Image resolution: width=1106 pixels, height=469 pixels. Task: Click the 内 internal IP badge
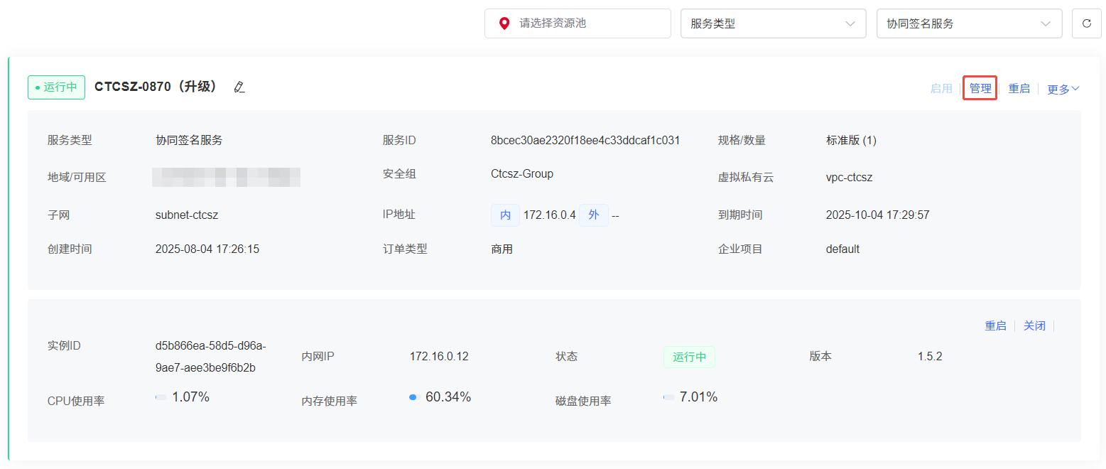[505, 215]
